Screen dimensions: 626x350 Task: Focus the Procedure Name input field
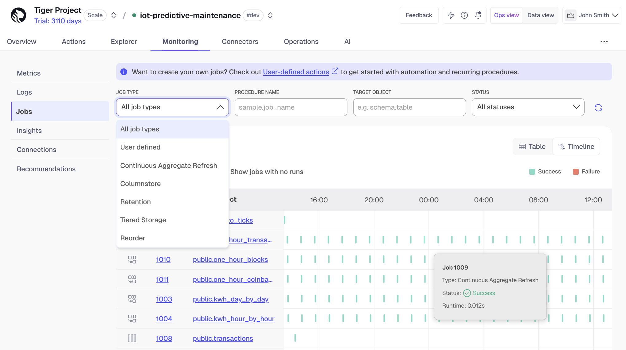(x=291, y=107)
